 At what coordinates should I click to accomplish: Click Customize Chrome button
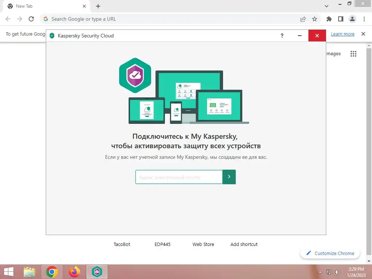click(x=330, y=253)
